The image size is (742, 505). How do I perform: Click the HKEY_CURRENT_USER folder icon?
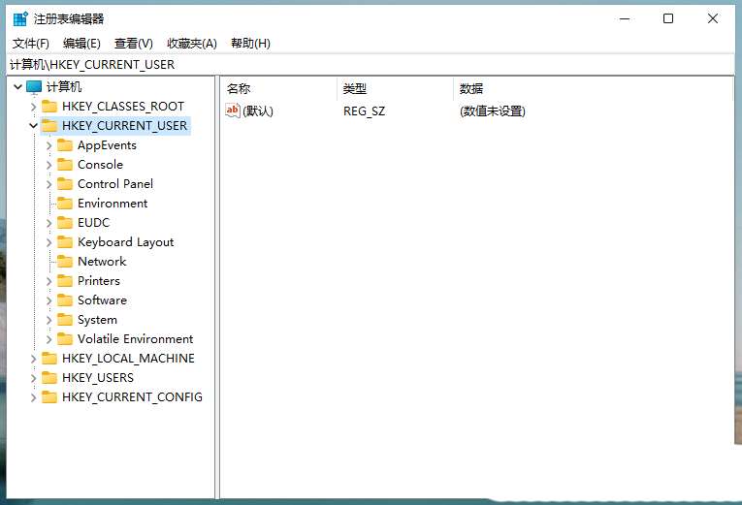(49, 126)
